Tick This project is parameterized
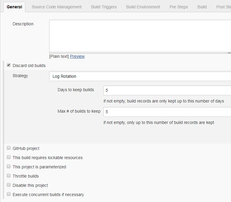The image size is (231, 202). [x=9, y=167]
